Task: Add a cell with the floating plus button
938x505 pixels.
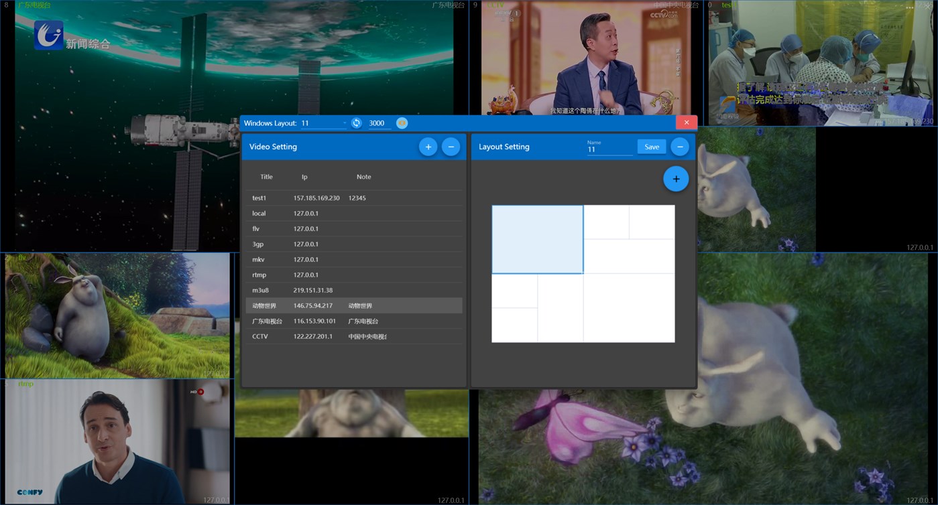Action: pos(676,179)
